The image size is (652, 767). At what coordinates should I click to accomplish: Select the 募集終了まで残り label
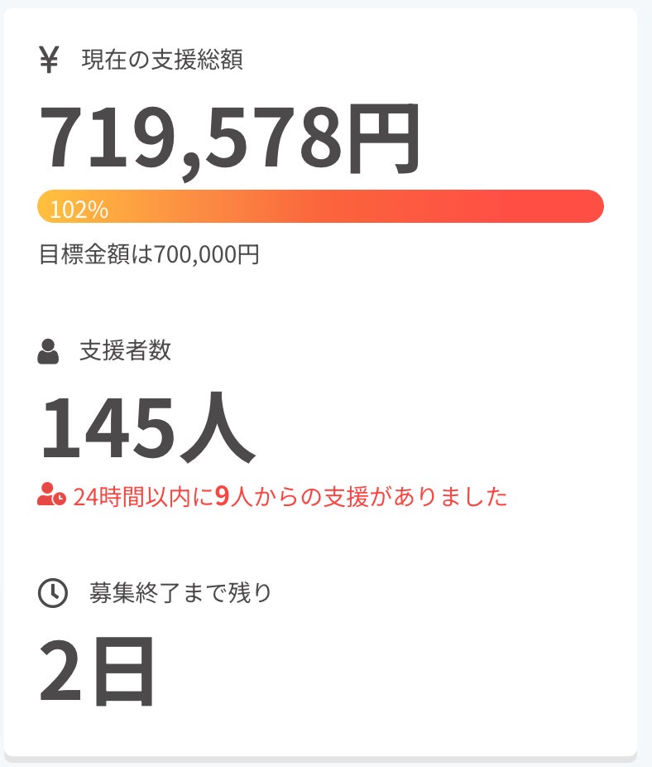point(180,593)
